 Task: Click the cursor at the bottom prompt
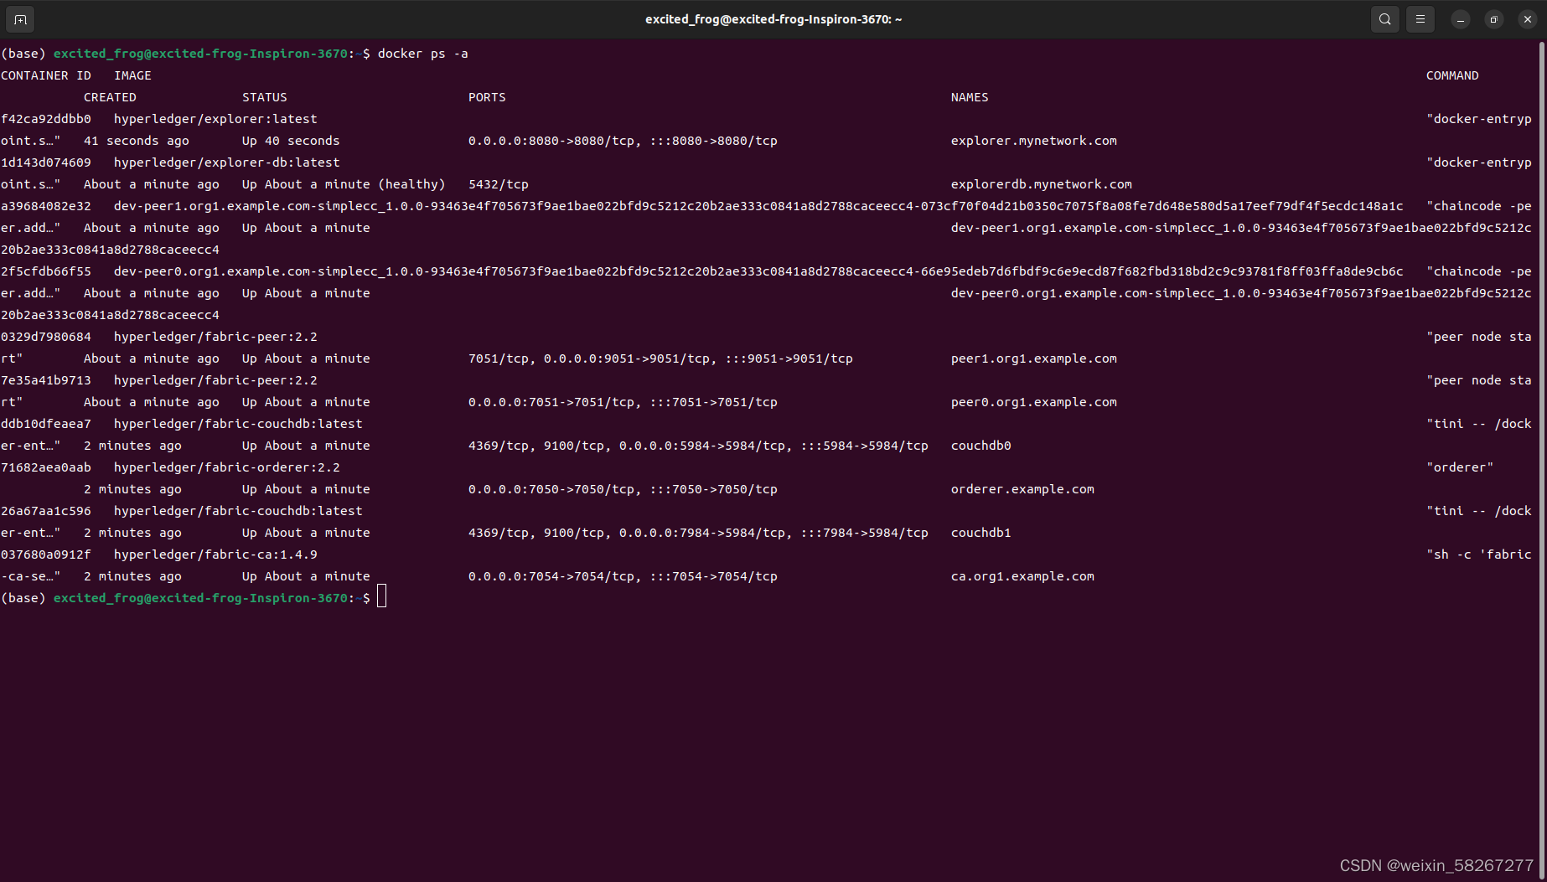pyautogui.click(x=382, y=597)
